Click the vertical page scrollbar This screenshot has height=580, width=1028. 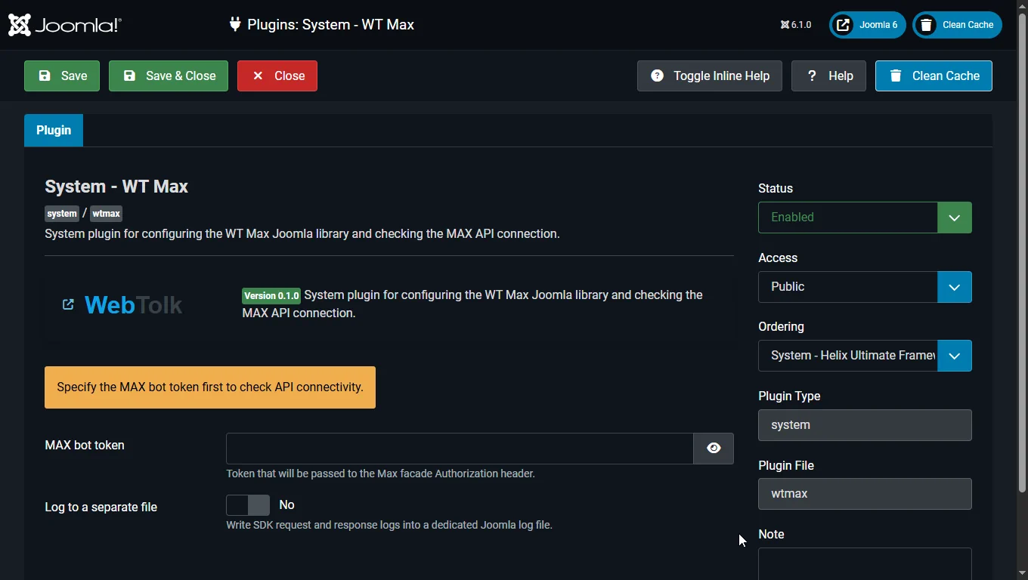pos(1022,257)
